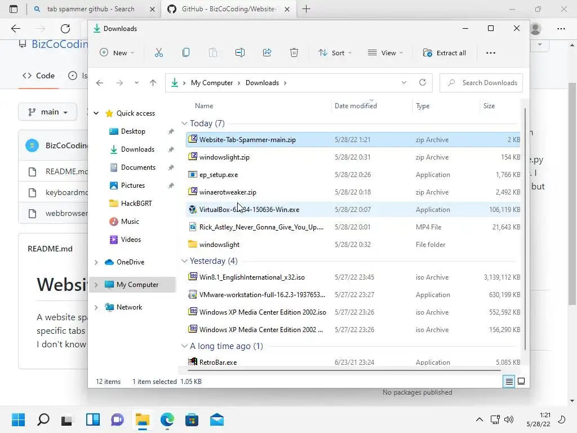This screenshot has height=433, width=577.
Task: Click the file list horizontal scrollbar
Action: point(344,370)
